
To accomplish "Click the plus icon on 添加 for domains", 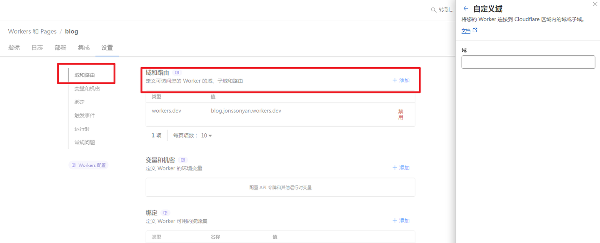I will [395, 80].
